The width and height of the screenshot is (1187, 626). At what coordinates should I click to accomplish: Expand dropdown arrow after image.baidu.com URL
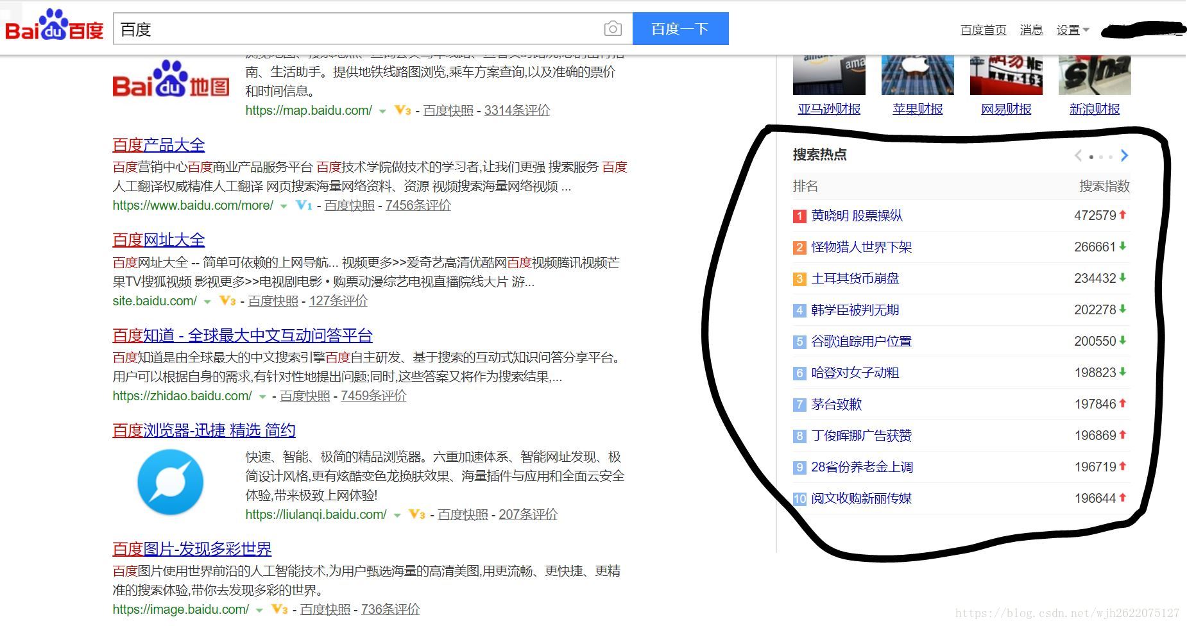tap(259, 611)
